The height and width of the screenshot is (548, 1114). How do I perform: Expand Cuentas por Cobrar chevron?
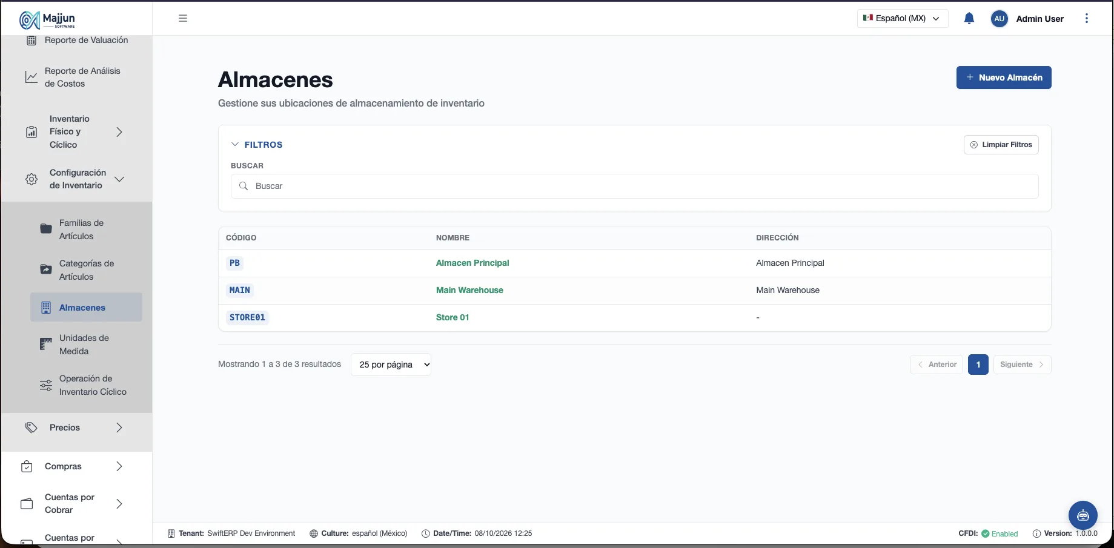[x=119, y=504]
